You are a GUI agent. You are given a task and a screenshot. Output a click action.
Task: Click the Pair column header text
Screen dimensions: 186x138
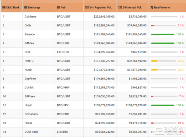tap(63, 7)
